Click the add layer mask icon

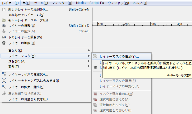tap(95, 56)
